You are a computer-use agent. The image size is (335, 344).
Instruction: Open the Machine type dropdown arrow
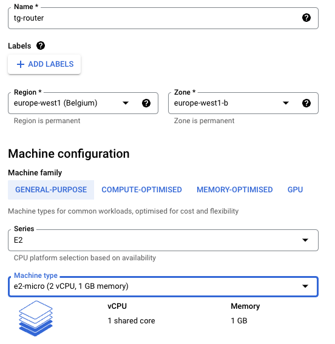[305, 286]
